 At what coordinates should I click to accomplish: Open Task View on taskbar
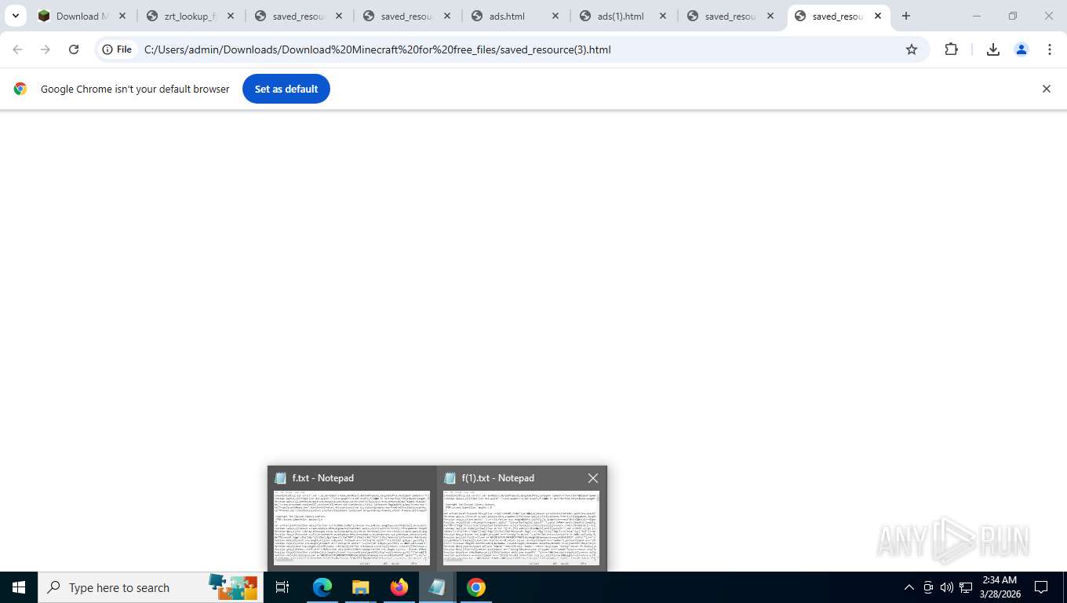[x=282, y=587]
